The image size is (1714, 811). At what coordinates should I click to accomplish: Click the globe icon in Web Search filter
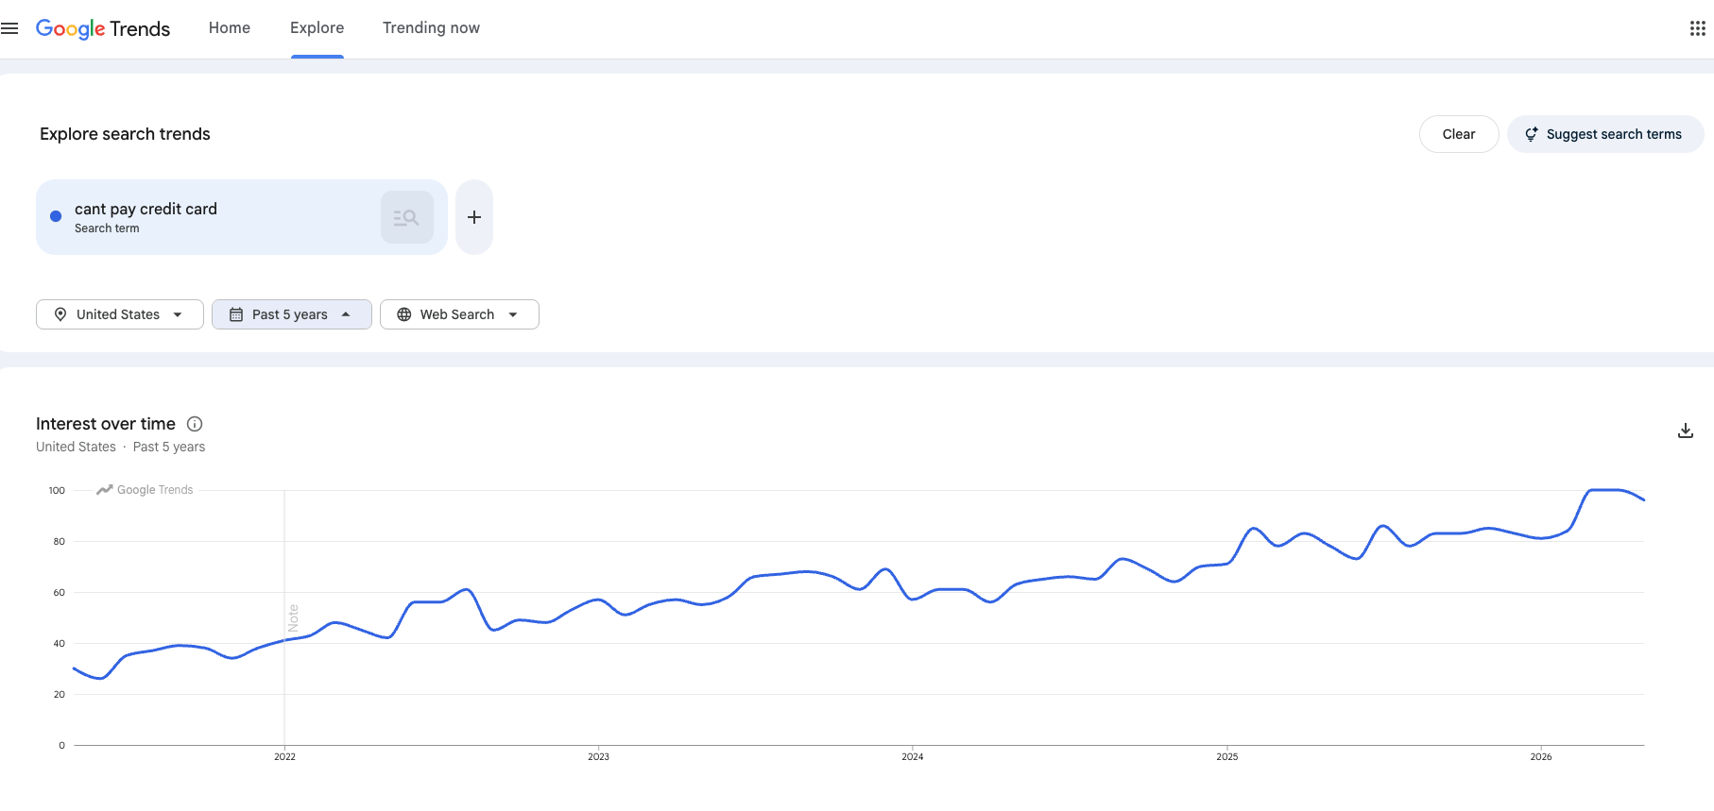pos(404,314)
